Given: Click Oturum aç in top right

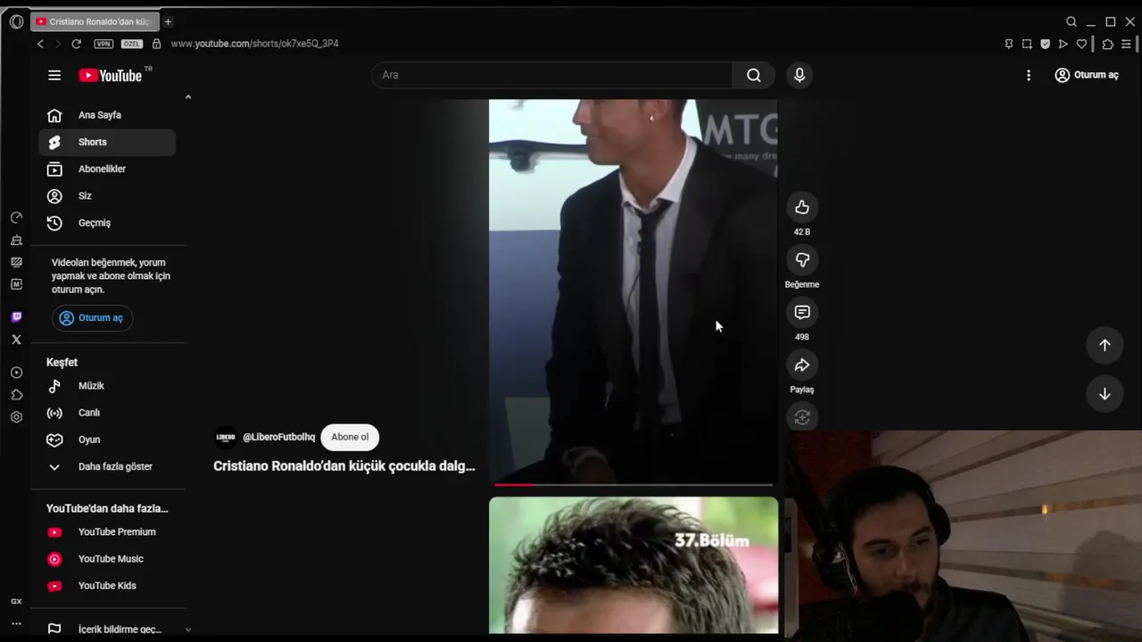Looking at the screenshot, I should (x=1087, y=75).
